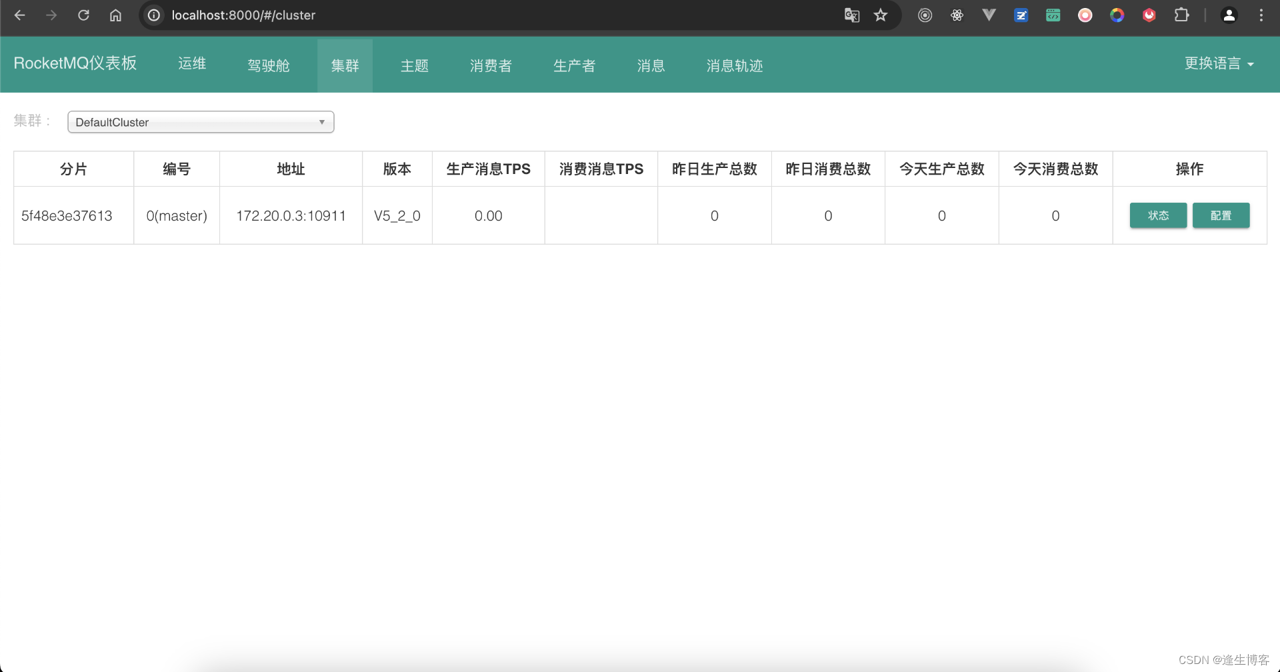Click the 地址 column header
The image size is (1280, 672).
tap(291, 169)
